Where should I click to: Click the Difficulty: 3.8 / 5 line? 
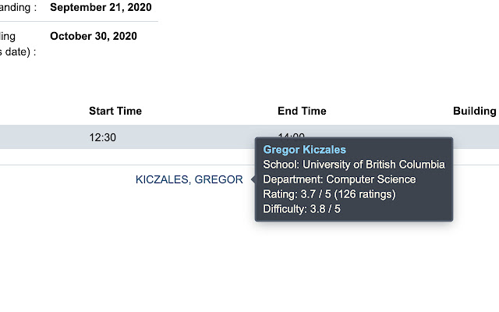tap(302, 209)
